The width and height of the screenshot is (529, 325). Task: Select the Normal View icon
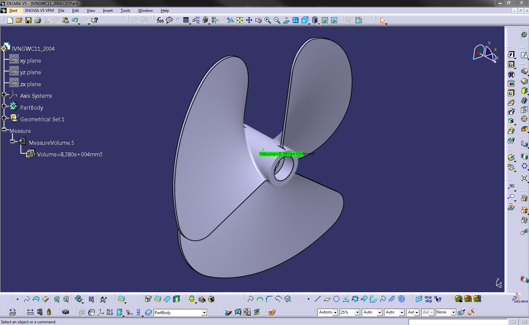coord(286,21)
